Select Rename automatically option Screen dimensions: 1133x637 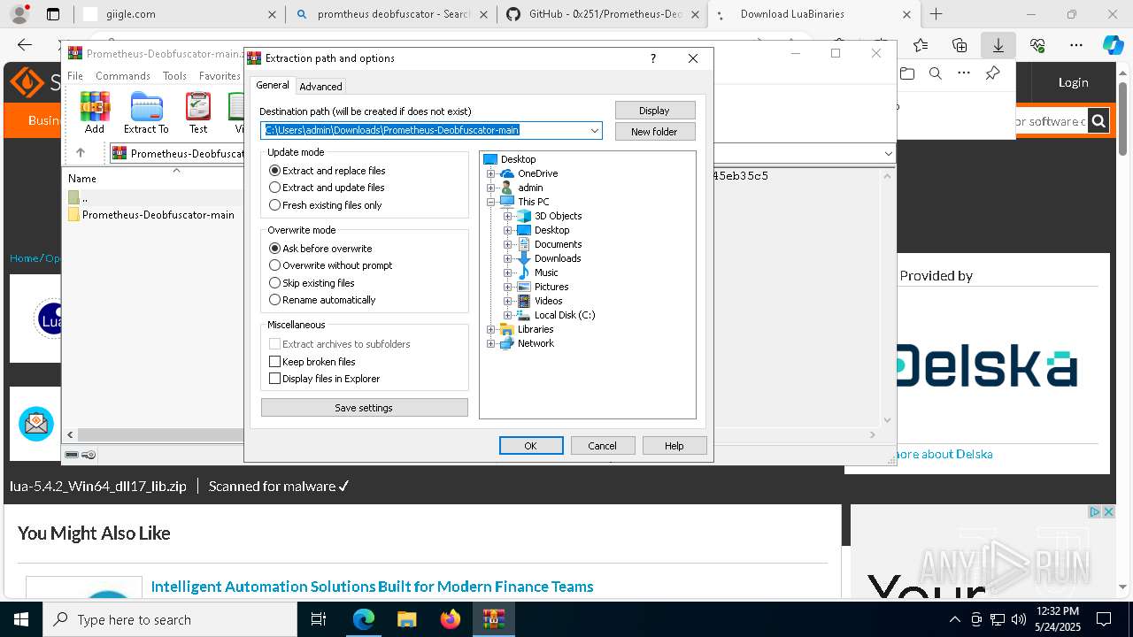(322, 300)
